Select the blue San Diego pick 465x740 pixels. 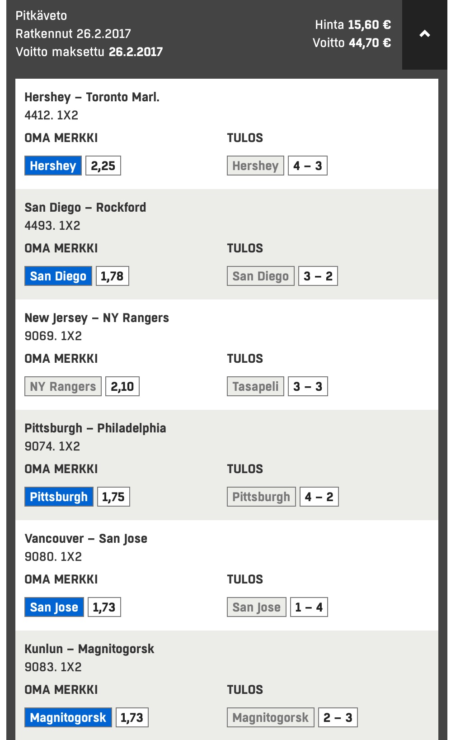(x=58, y=276)
